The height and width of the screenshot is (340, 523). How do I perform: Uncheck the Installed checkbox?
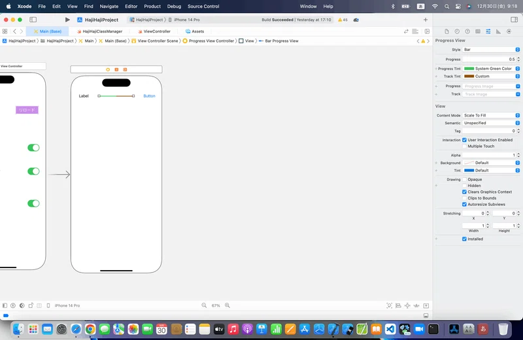[464, 239]
